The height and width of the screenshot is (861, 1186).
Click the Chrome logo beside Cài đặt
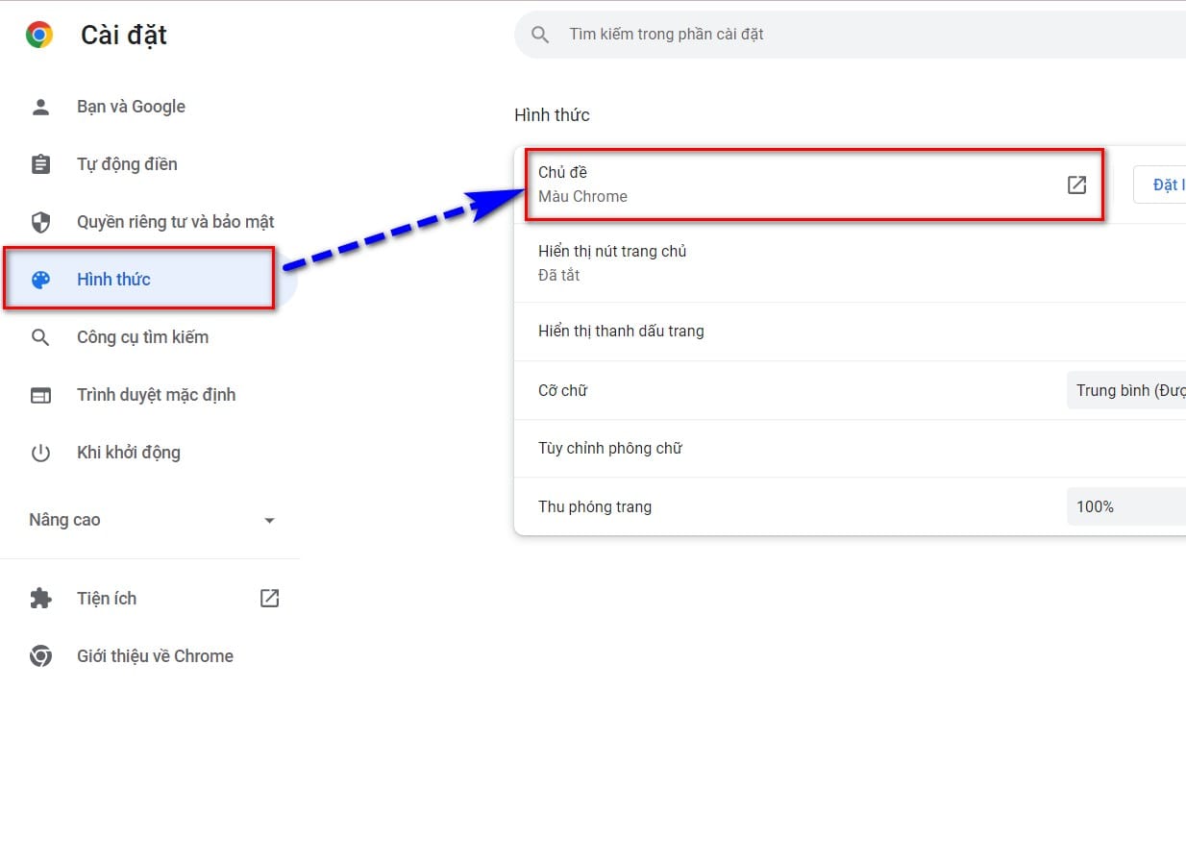tap(39, 36)
